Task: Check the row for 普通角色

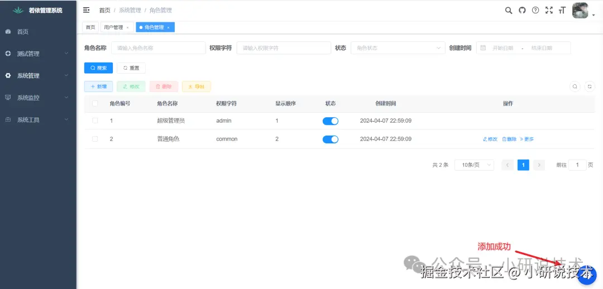Action: pyautogui.click(x=95, y=139)
